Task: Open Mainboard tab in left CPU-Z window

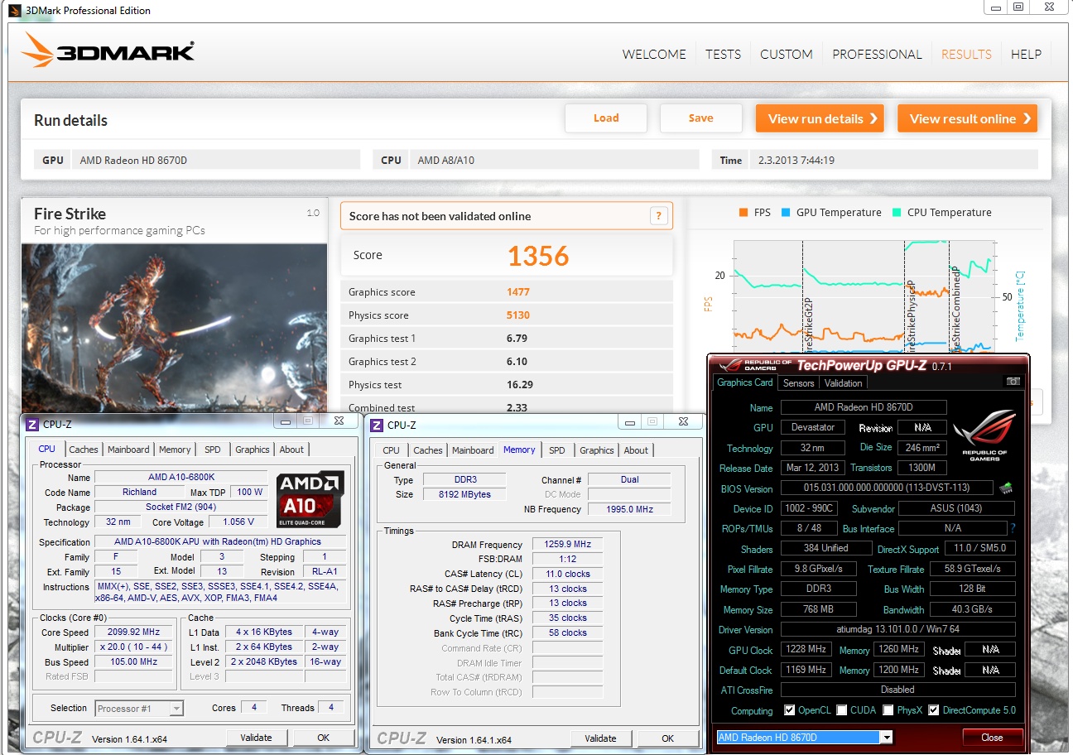Action: 128,450
